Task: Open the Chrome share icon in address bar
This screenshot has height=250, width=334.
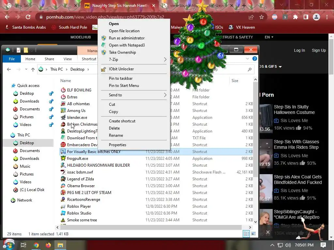Action: (251, 17)
